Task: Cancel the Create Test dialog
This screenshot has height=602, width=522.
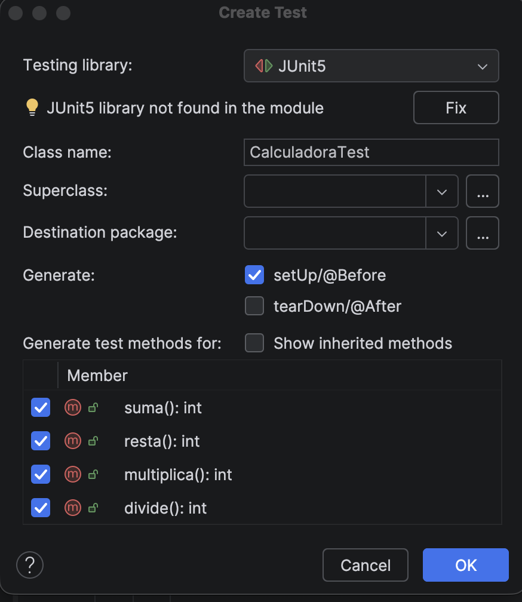Action: (x=365, y=564)
